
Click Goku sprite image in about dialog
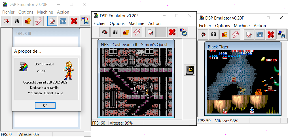tap(69, 70)
